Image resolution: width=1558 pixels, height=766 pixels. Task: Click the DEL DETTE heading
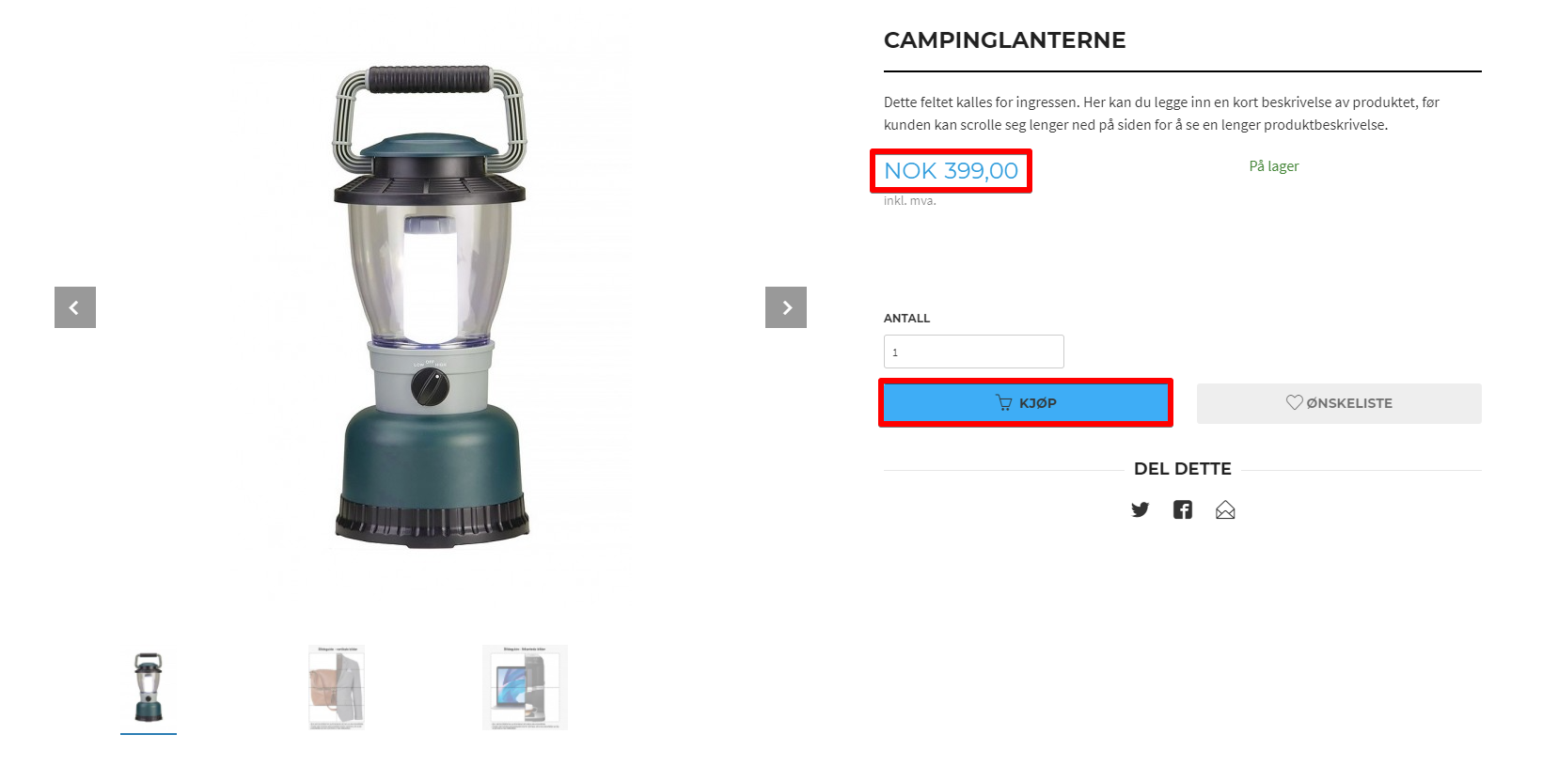tap(1182, 469)
